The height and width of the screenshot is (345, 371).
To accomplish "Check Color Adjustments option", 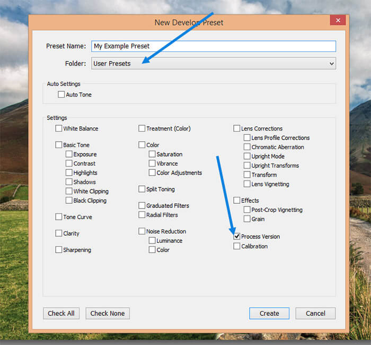I will pos(152,172).
